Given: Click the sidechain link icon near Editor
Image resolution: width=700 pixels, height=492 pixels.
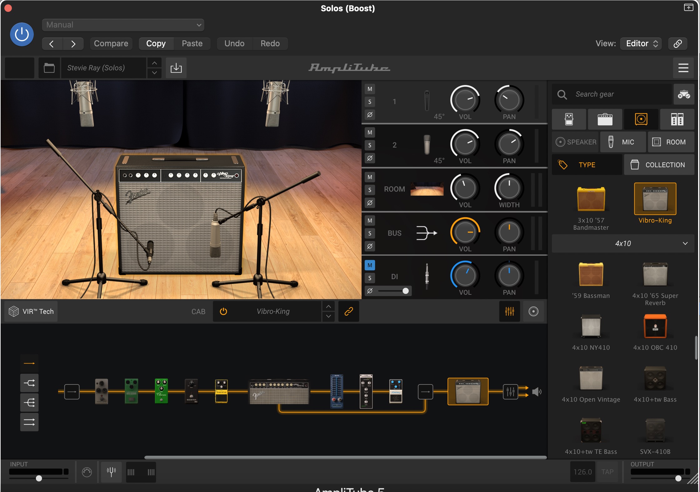Looking at the screenshot, I should point(677,43).
